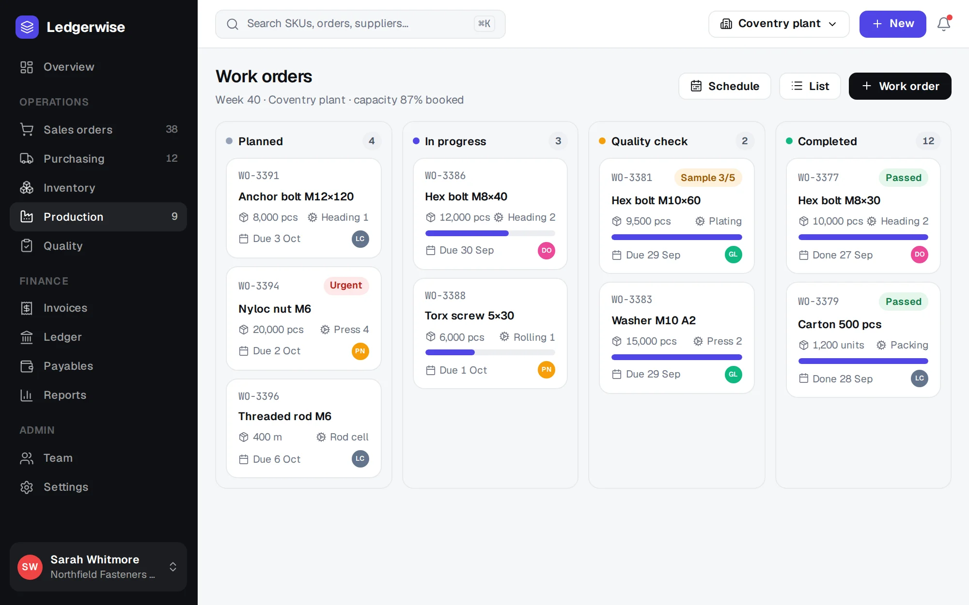The image size is (969, 605).
Task: Click LC avatar on WO-3391 card
Action: tap(360, 239)
